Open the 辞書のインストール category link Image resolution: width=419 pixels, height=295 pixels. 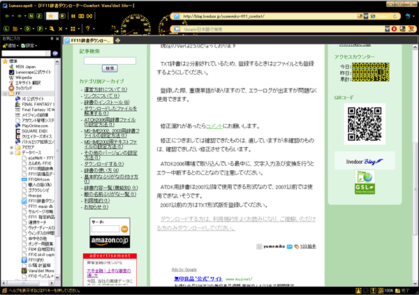107,102
